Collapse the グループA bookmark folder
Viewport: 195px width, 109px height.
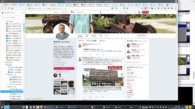click(x=7, y=75)
